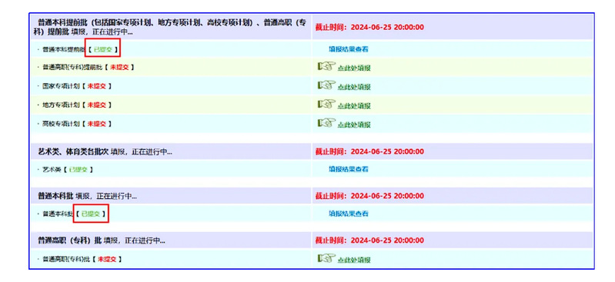This screenshot has height=282, width=615.
Task: Click 点此处填报 for 普通高职(专科)提前批
Action: click(354, 68)
